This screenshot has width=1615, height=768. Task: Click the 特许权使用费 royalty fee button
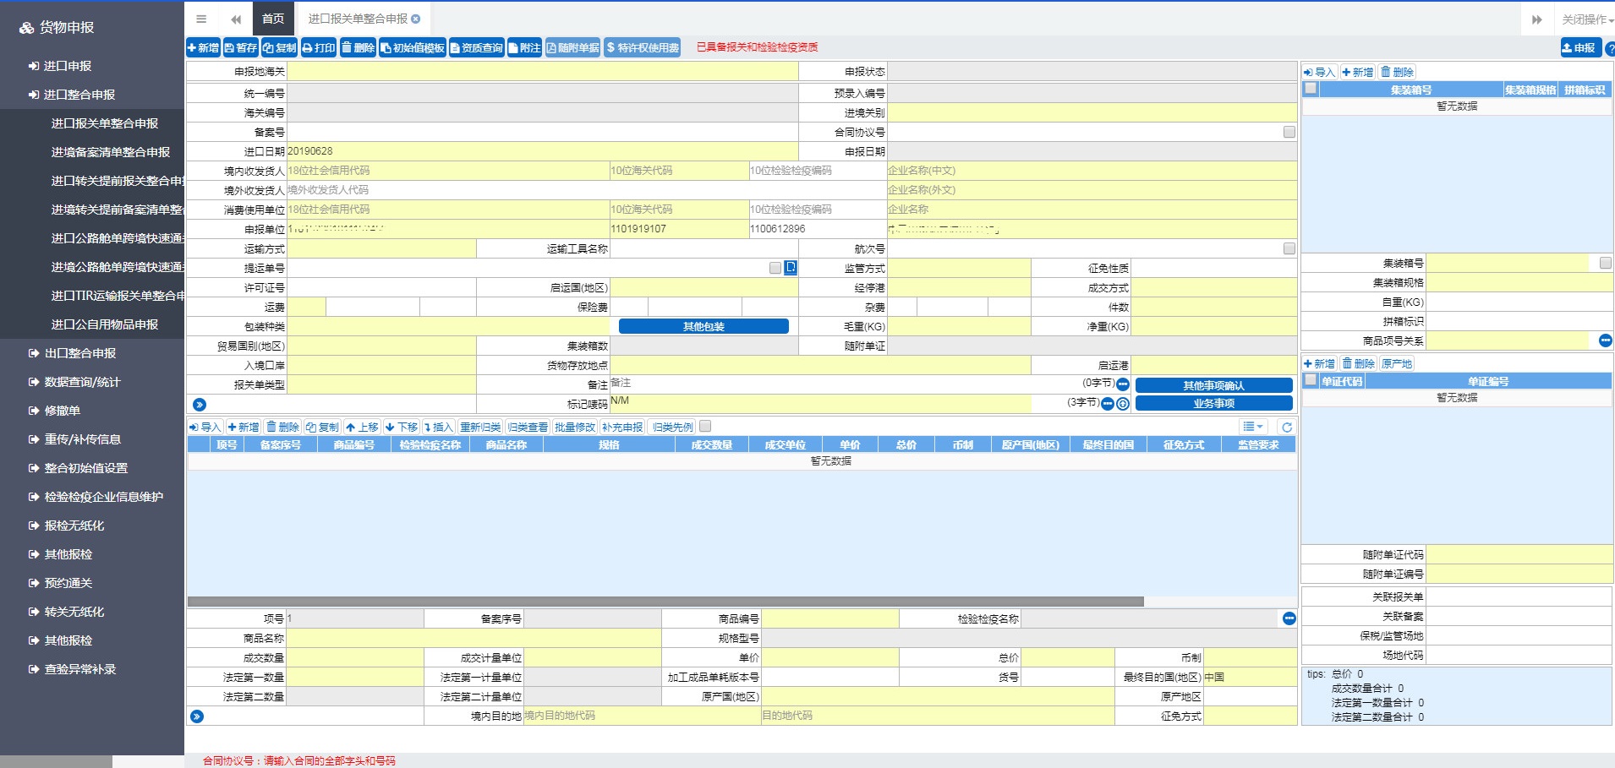(643, 47)
